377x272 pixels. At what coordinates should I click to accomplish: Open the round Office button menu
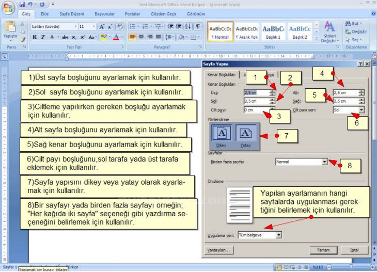click(8, 8)
